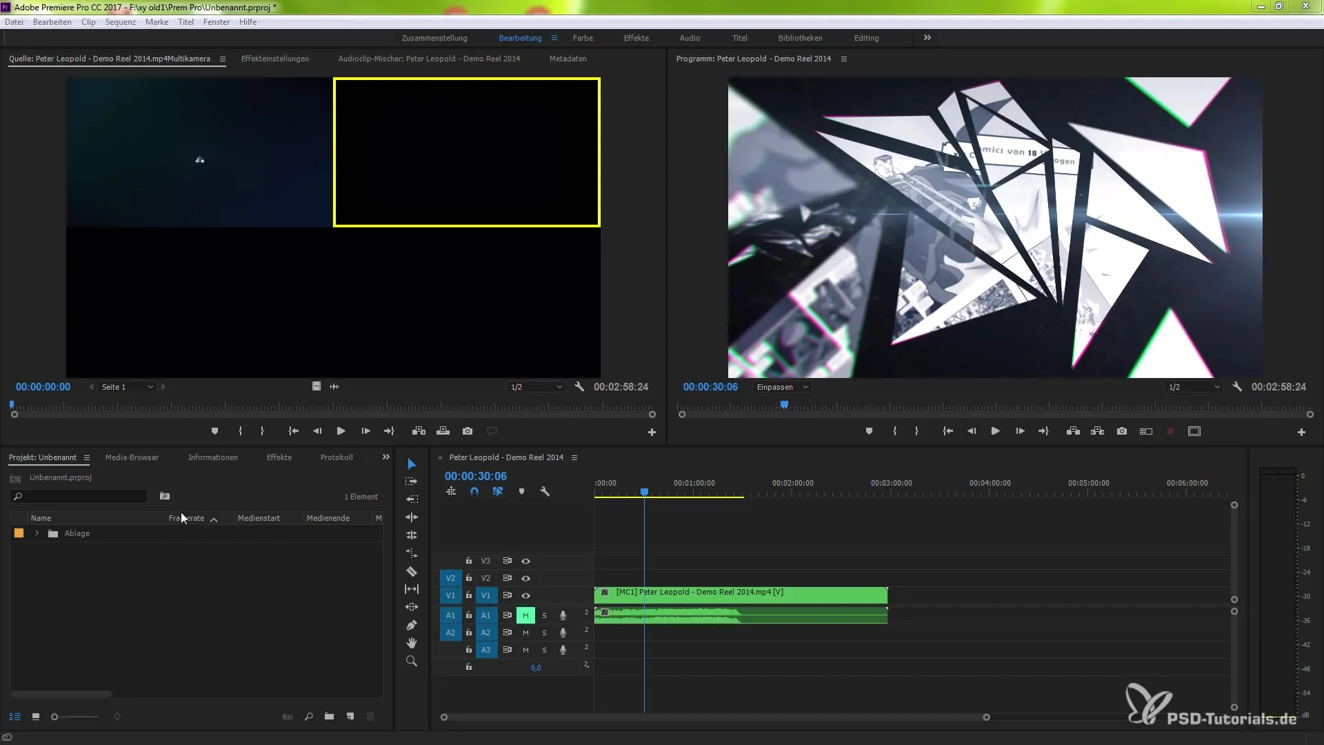The height and width of the screenshot is (745, 1324).
Task: Sort by Medienstart column header
Action: [259, 518]
